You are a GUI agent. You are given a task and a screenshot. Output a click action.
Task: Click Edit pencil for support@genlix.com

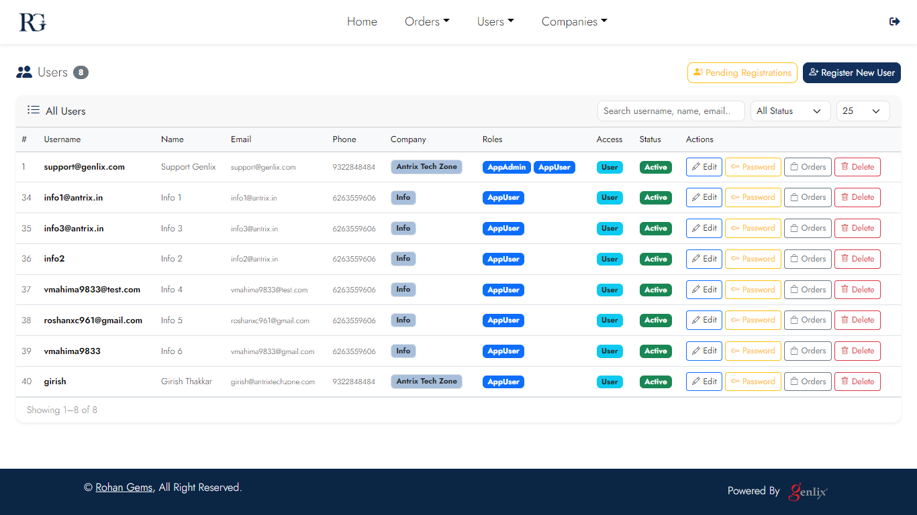704,167
